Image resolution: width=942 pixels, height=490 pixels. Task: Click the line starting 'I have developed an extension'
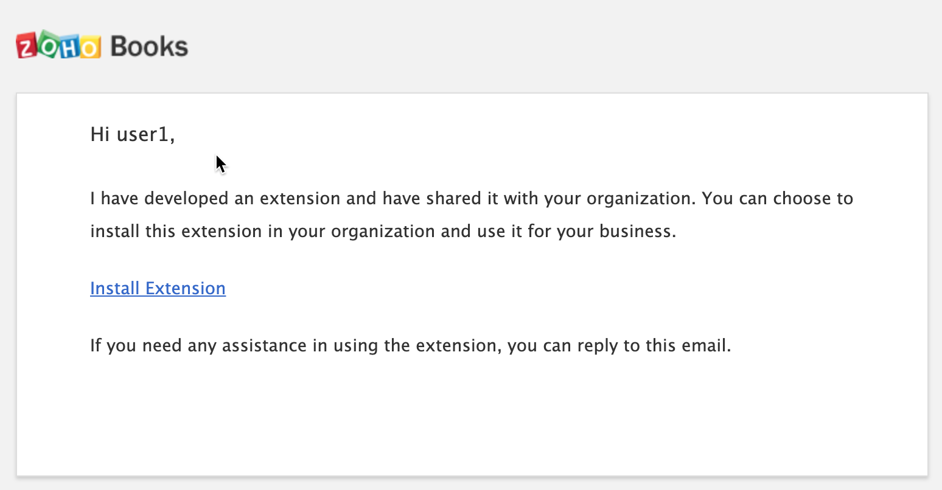pyautogui.click(x=472, y=199)
